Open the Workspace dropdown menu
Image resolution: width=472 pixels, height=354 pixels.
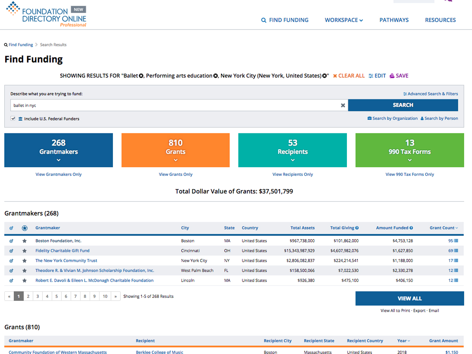click(x=343, y=20)
